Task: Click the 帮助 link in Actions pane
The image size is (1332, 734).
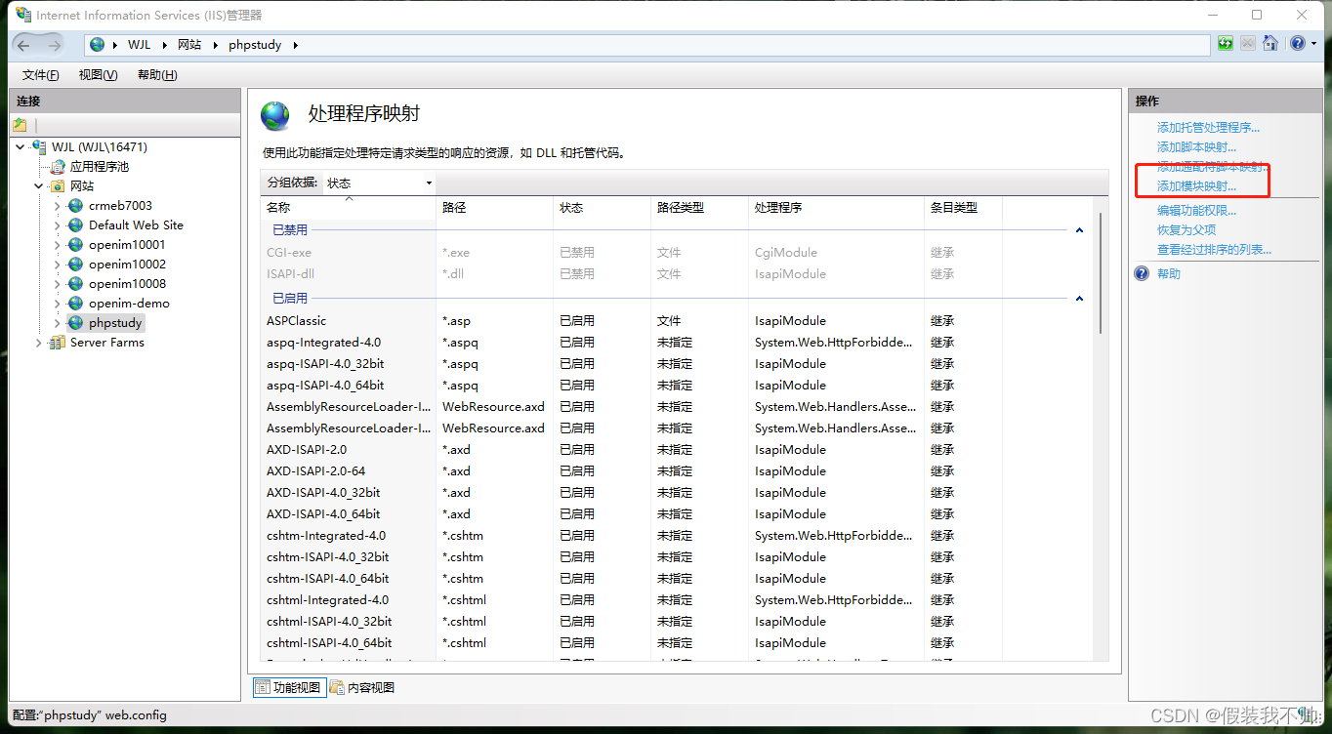Action: click(1169, 273)
